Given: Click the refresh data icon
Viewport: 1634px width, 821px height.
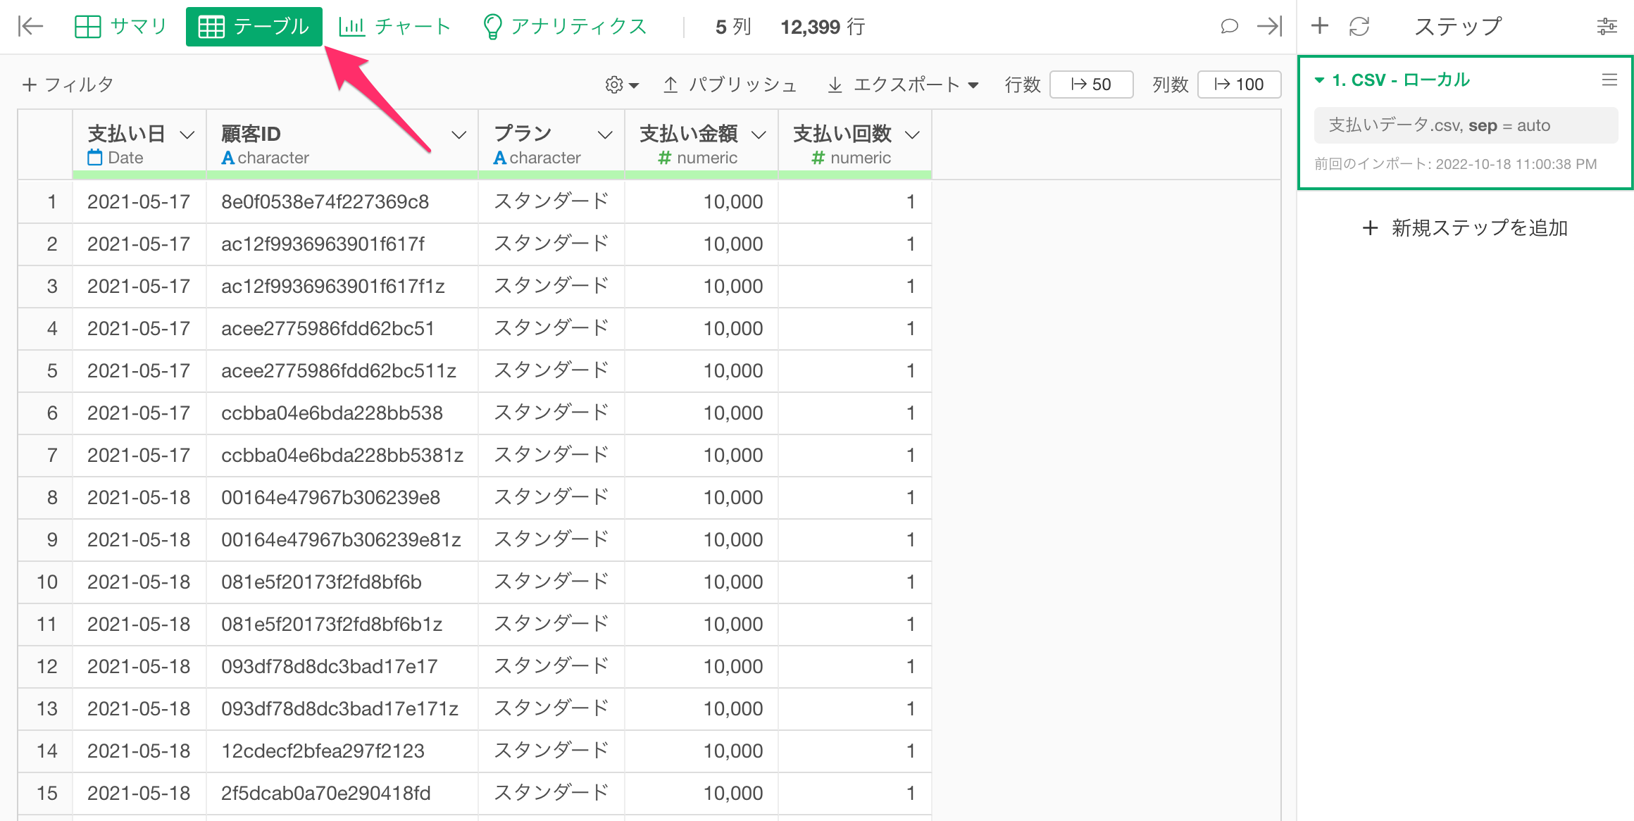Looking at the screenshot, I should tap(1359, 27).
